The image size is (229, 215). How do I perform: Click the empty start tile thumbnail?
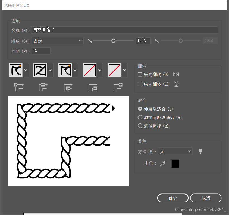[x=90, y=70]
